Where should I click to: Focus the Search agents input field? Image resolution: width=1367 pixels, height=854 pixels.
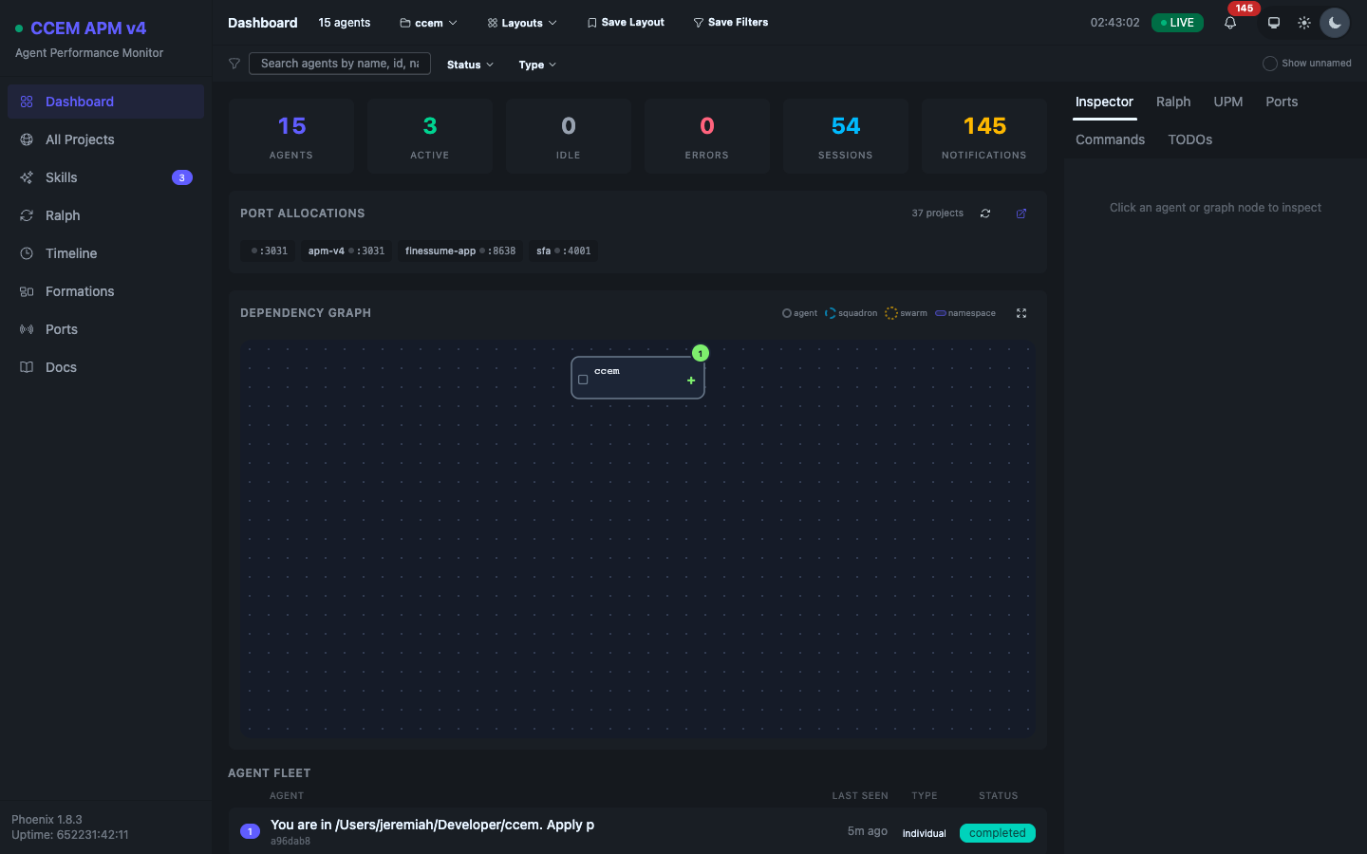point(340,64)
